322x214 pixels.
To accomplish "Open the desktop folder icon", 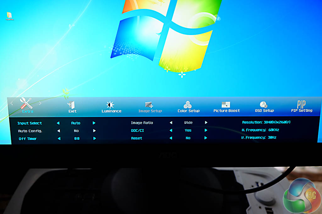I will click(9, 16).
